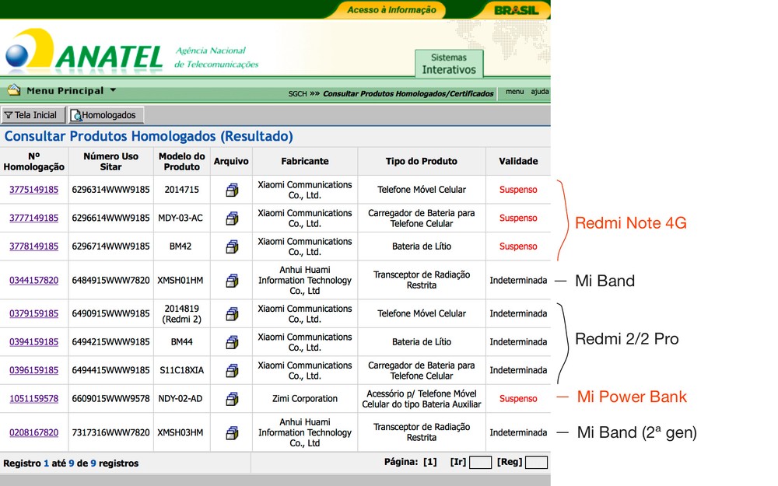Click the Fabricante column header
This screenshot has height=486, width=778.
coord(305,162)
